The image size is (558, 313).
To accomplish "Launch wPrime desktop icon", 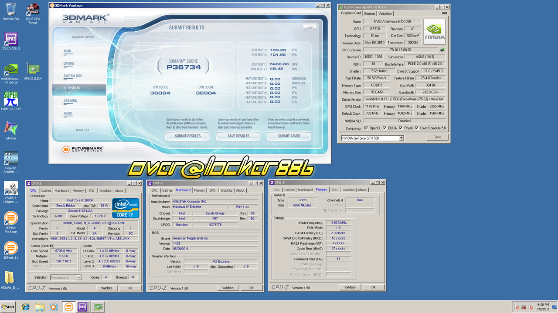I will click(11, 130).
